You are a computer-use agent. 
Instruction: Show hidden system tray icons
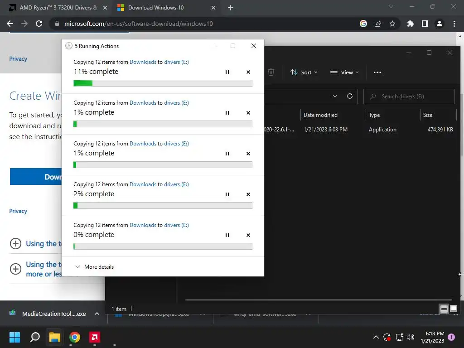(376, 337)
